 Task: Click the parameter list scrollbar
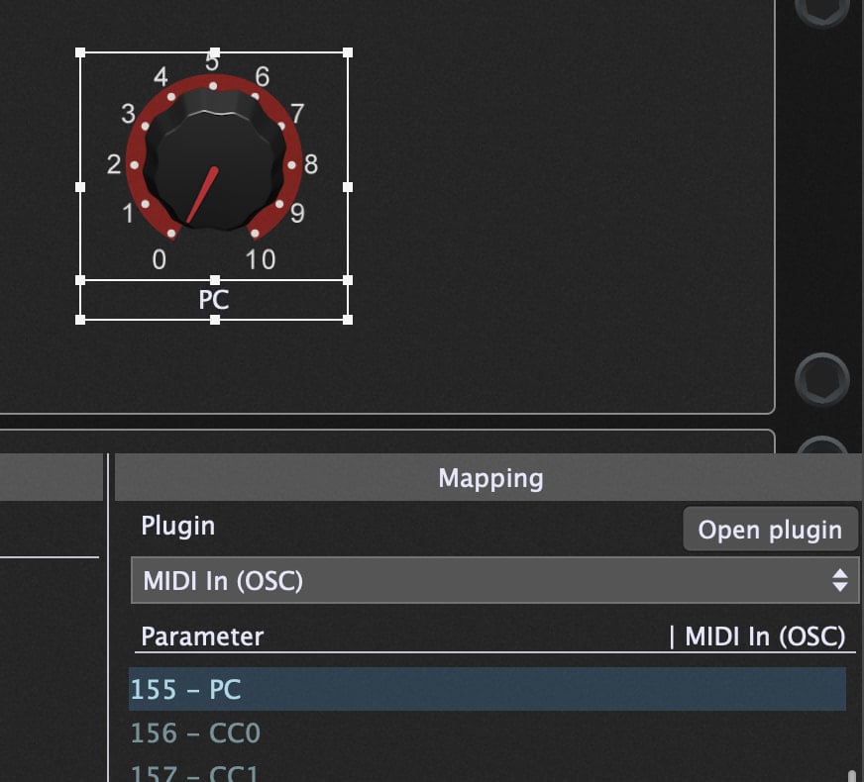point(851,775)
